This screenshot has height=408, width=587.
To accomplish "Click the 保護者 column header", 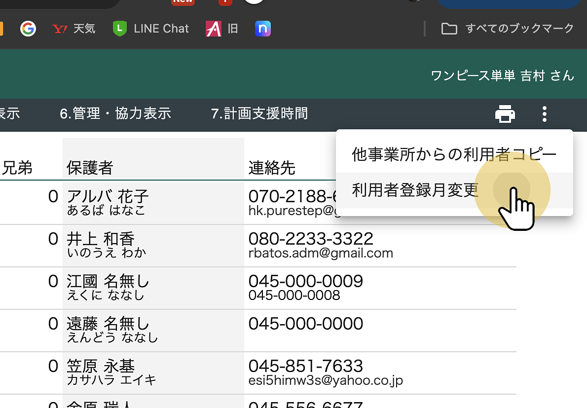I will click(90, 168).
